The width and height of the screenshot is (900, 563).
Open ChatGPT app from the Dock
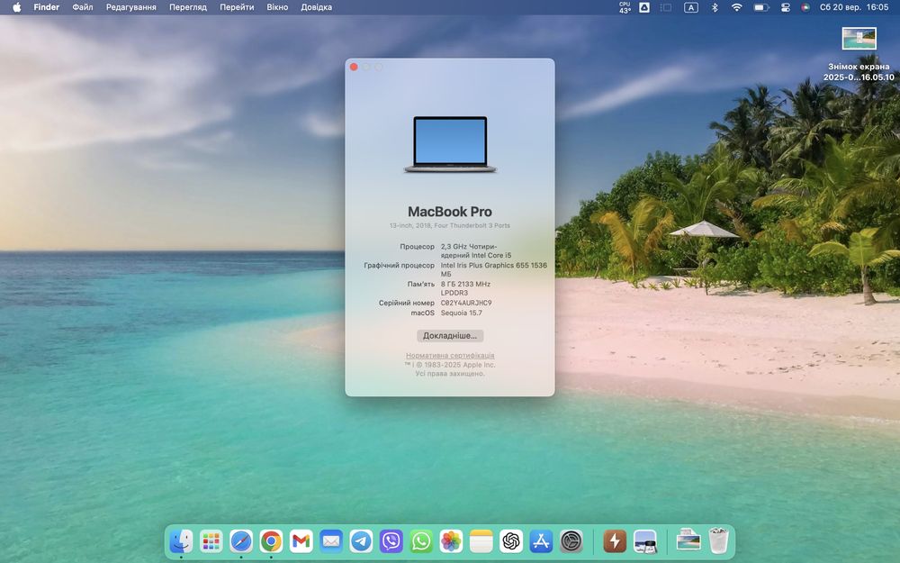511,541
